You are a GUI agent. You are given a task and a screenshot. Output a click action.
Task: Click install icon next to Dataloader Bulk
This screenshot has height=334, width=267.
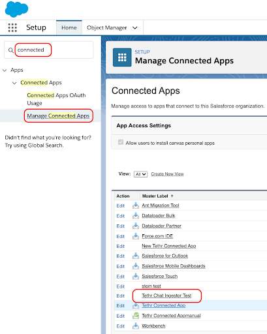(136, 215)
